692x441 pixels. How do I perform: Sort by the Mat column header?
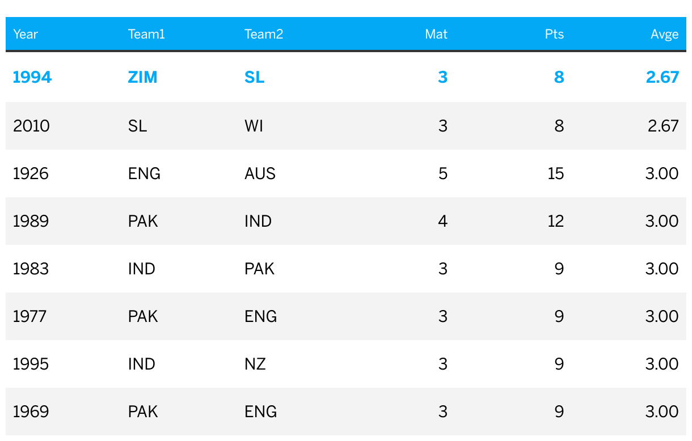[436, 35]
